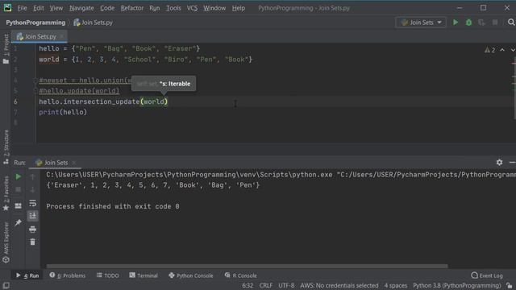
Task: Open AWS Explorer side panel
Action: click(6, 242)
